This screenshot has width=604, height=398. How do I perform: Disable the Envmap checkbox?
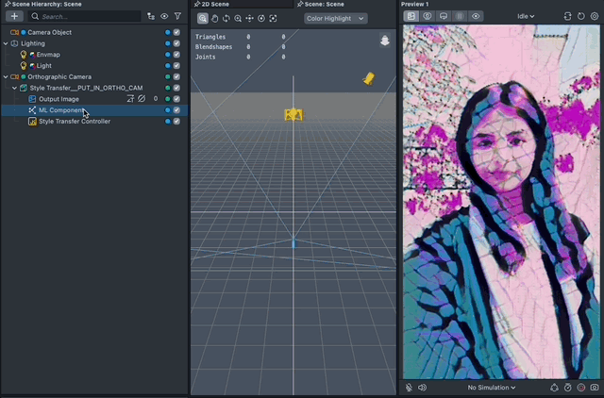pyautogui.click(x=176, y=55)
